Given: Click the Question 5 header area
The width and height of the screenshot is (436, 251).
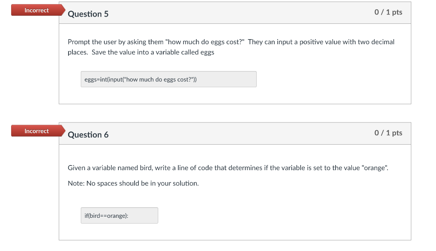Looking at the screenshot, I should coord(88,14).
